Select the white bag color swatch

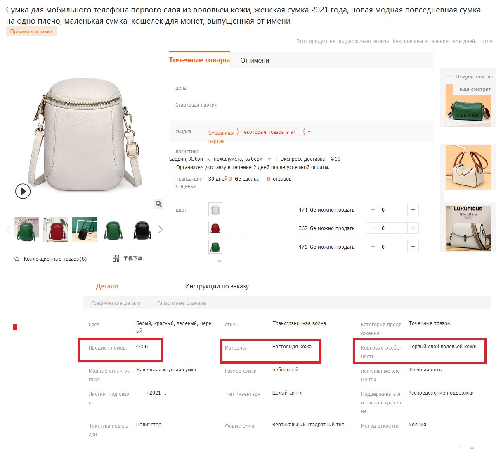click(x=215, y=209)
